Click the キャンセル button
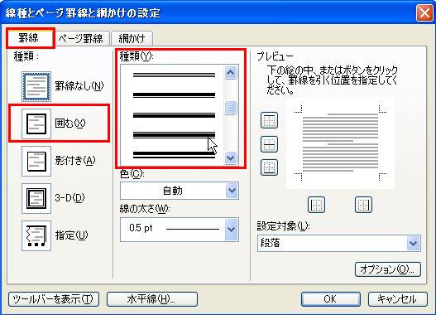 click(x=398, y=299)
